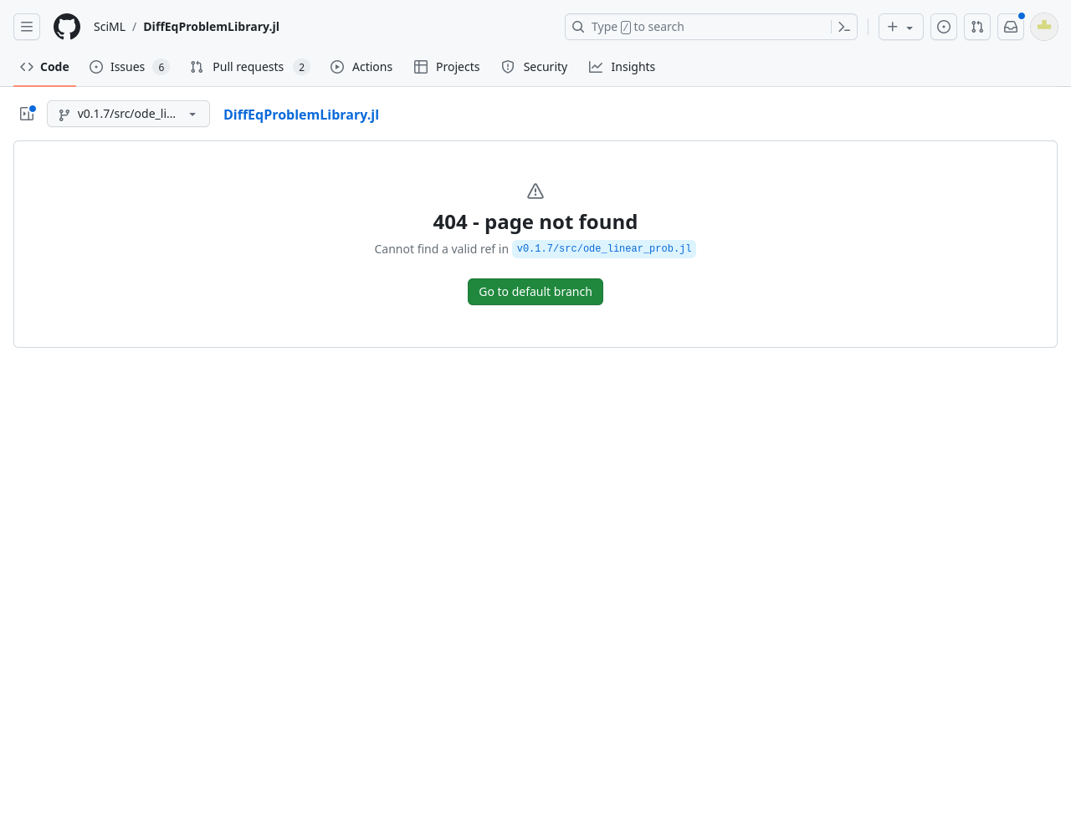Switch to the Security tab

535,67
